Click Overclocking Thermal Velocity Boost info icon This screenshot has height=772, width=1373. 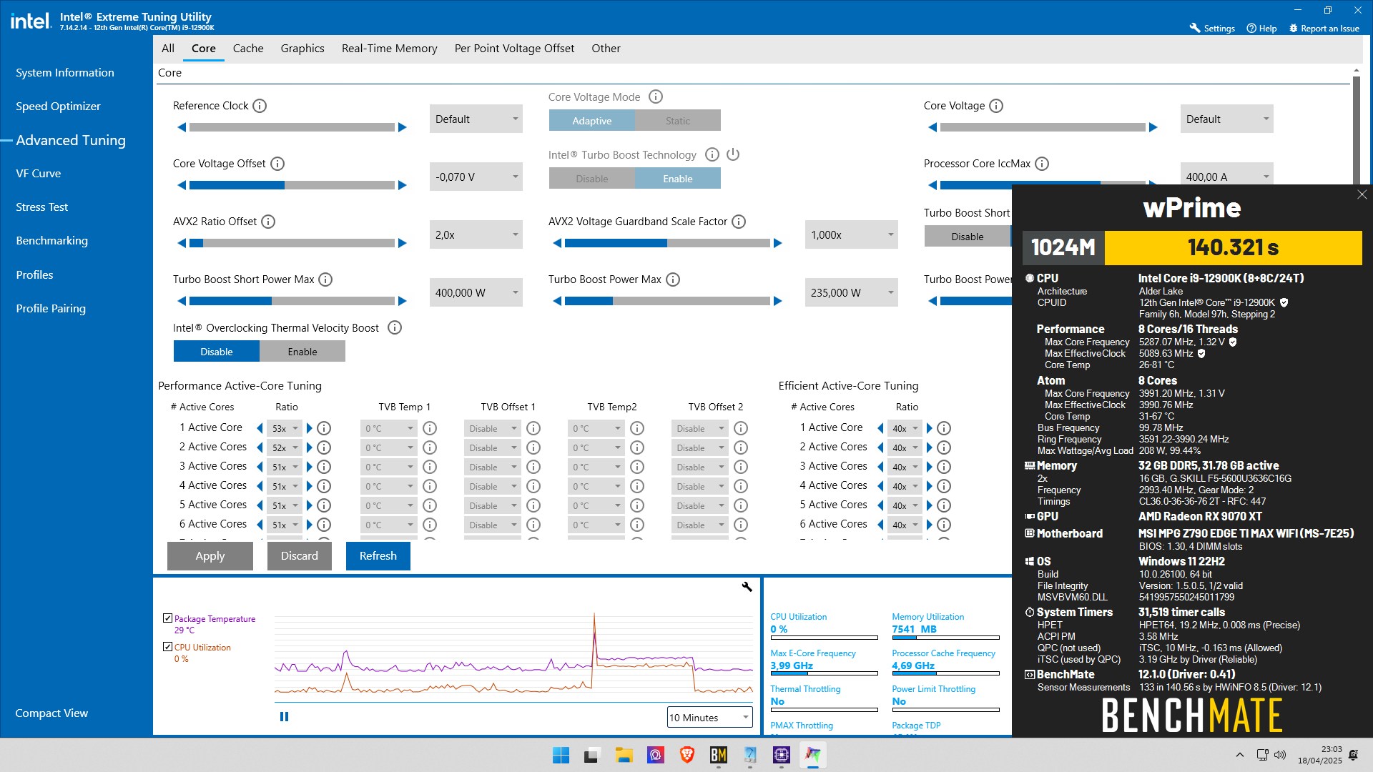coord(395,327)
